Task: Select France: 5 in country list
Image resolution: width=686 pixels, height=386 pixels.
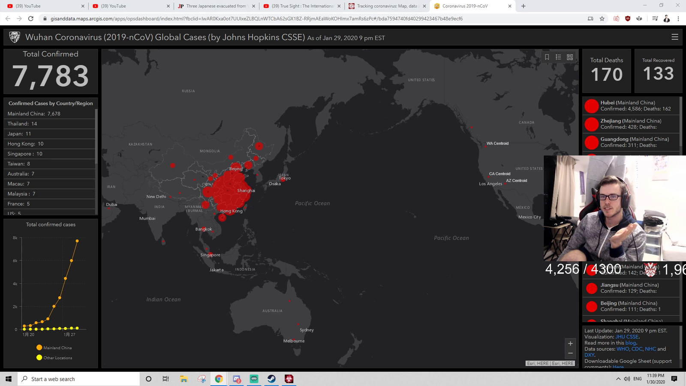Action: [x=49, y=204]
